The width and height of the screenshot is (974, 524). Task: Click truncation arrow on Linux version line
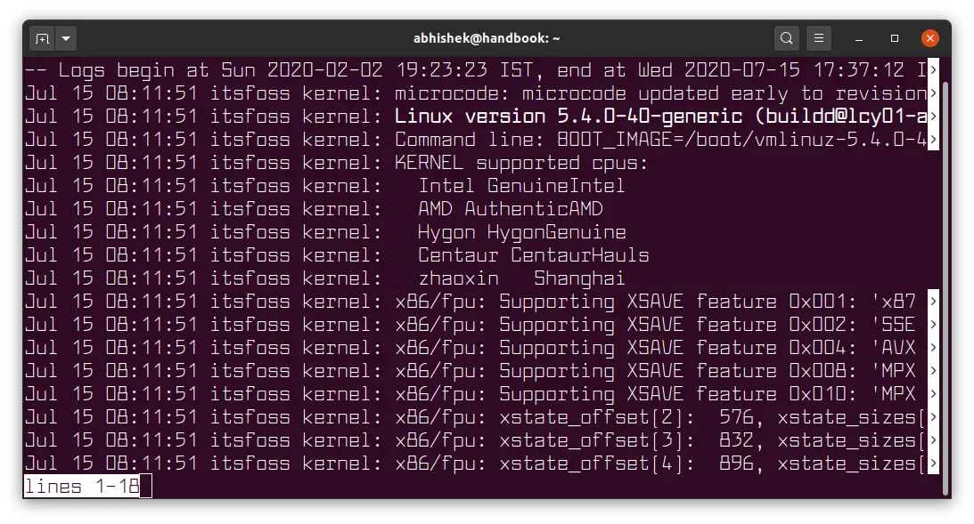click(x=933, y=117)
